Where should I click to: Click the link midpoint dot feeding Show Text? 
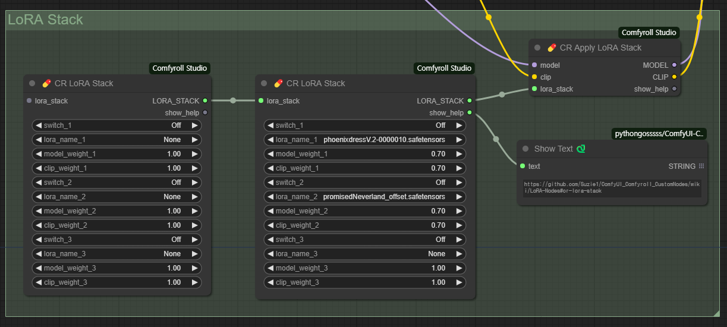496,139
